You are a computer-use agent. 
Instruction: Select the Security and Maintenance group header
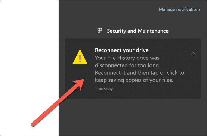133,31
